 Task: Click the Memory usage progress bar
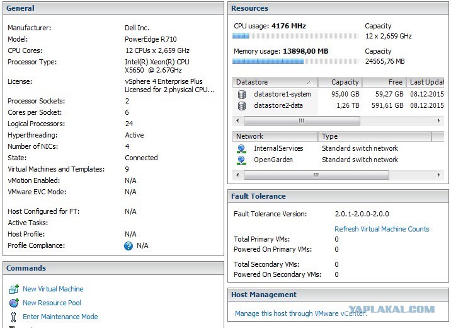[x=295, y=61]
